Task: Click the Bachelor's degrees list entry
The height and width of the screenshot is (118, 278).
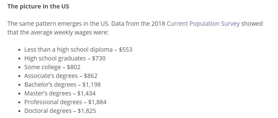Action: tap(62, 84)
